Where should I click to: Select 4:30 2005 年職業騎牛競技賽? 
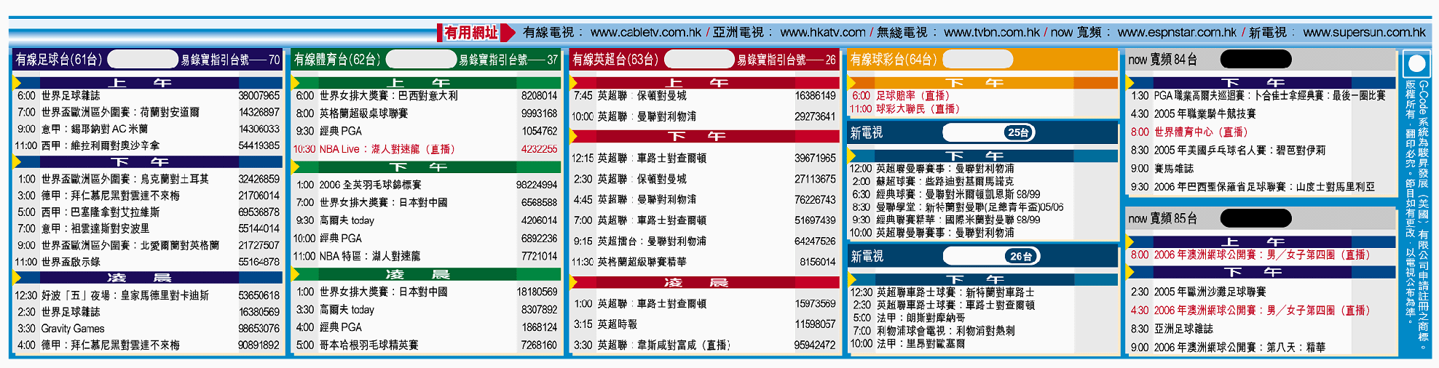click(x=1193, y=113)
